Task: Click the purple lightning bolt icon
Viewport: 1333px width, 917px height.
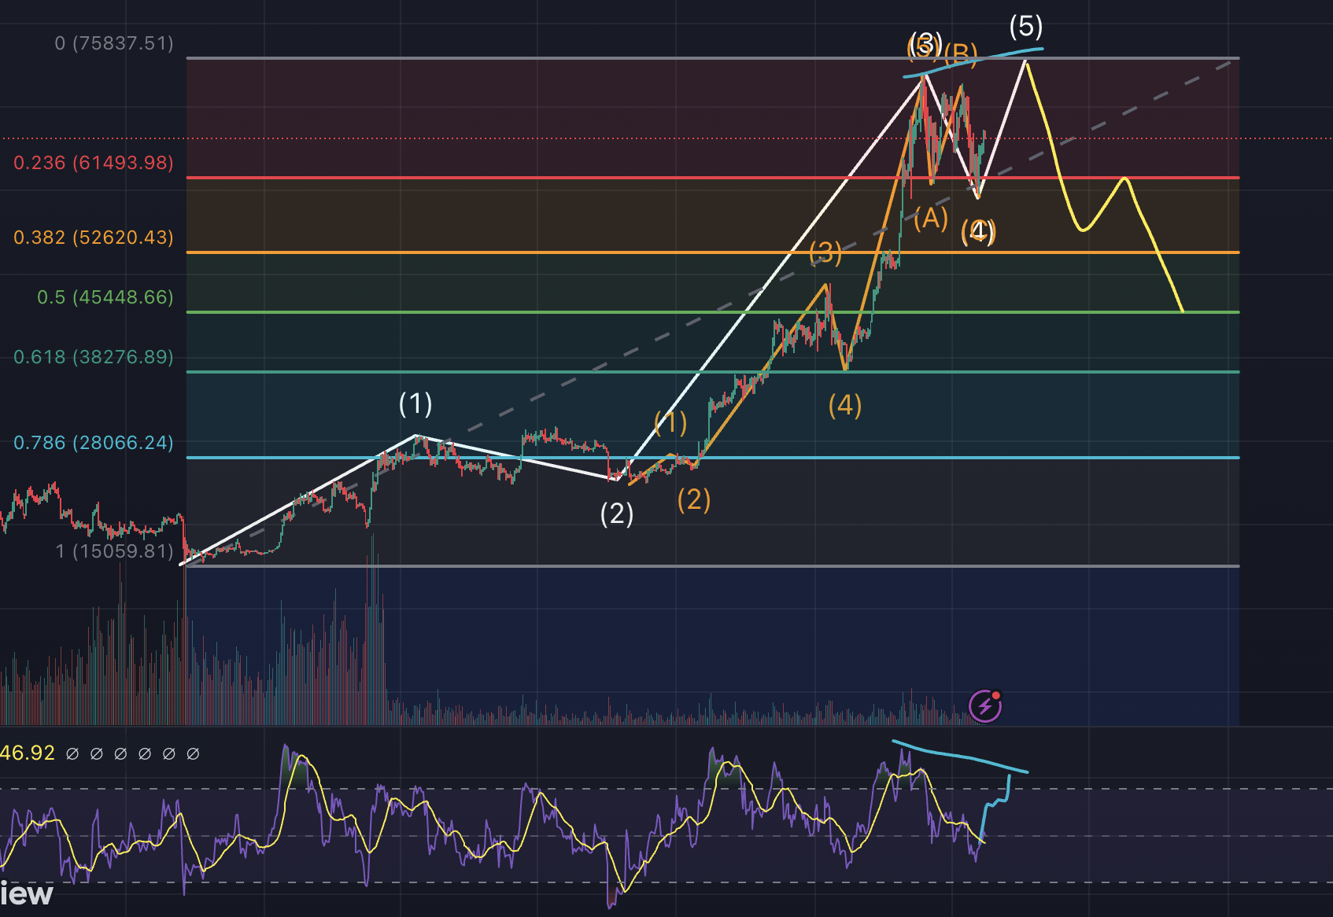Action: 984,706
